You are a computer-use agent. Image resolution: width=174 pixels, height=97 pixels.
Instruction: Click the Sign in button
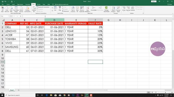(154, 1)
